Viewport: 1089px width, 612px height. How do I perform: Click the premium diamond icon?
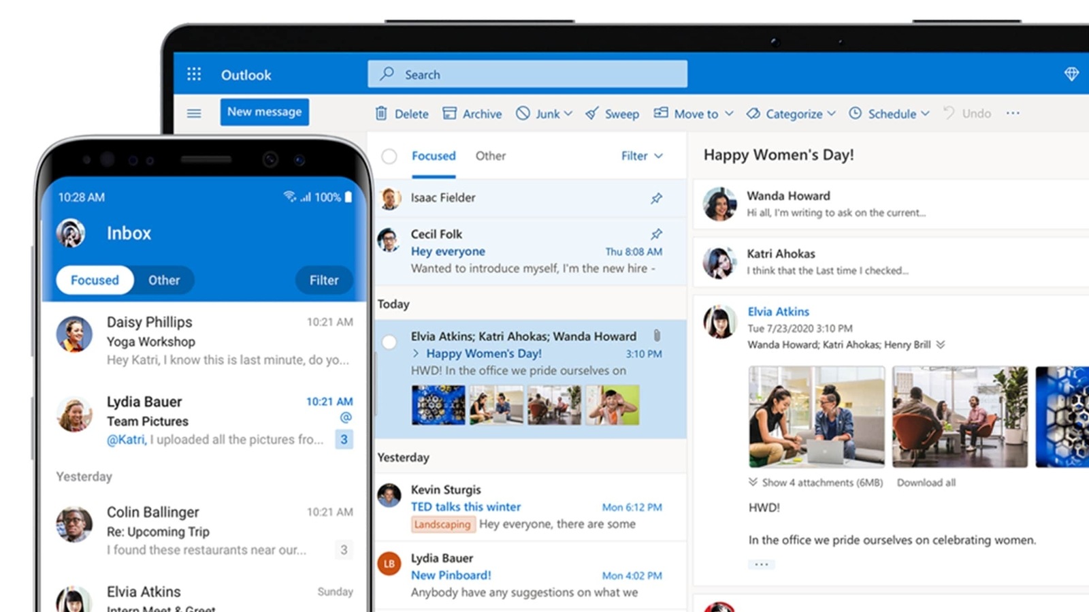[x=1071, y=74]
